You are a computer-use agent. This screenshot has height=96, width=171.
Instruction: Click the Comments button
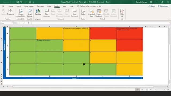coord(163,6)
